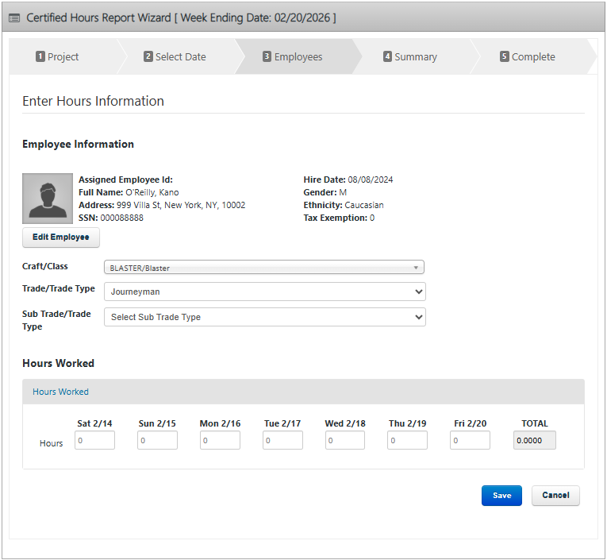Click the step 5 number badge
This screenshot has width=607, height=560.
[x=504, y=56]
